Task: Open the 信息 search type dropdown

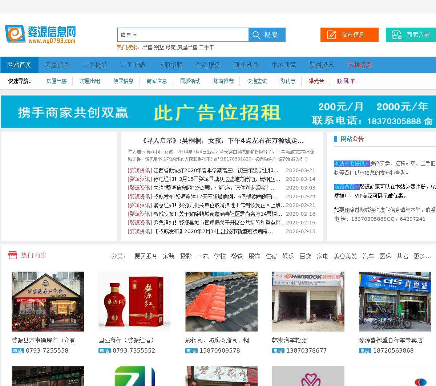Action: (x=128, y=35)
